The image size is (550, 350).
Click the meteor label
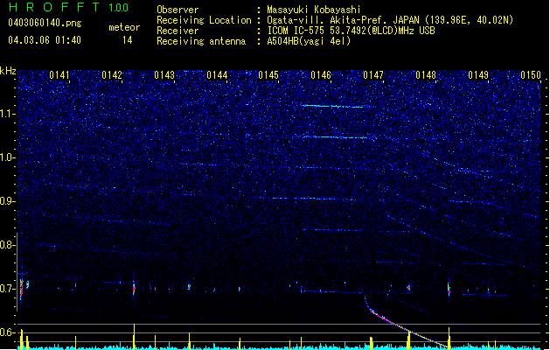pos(124,27)
